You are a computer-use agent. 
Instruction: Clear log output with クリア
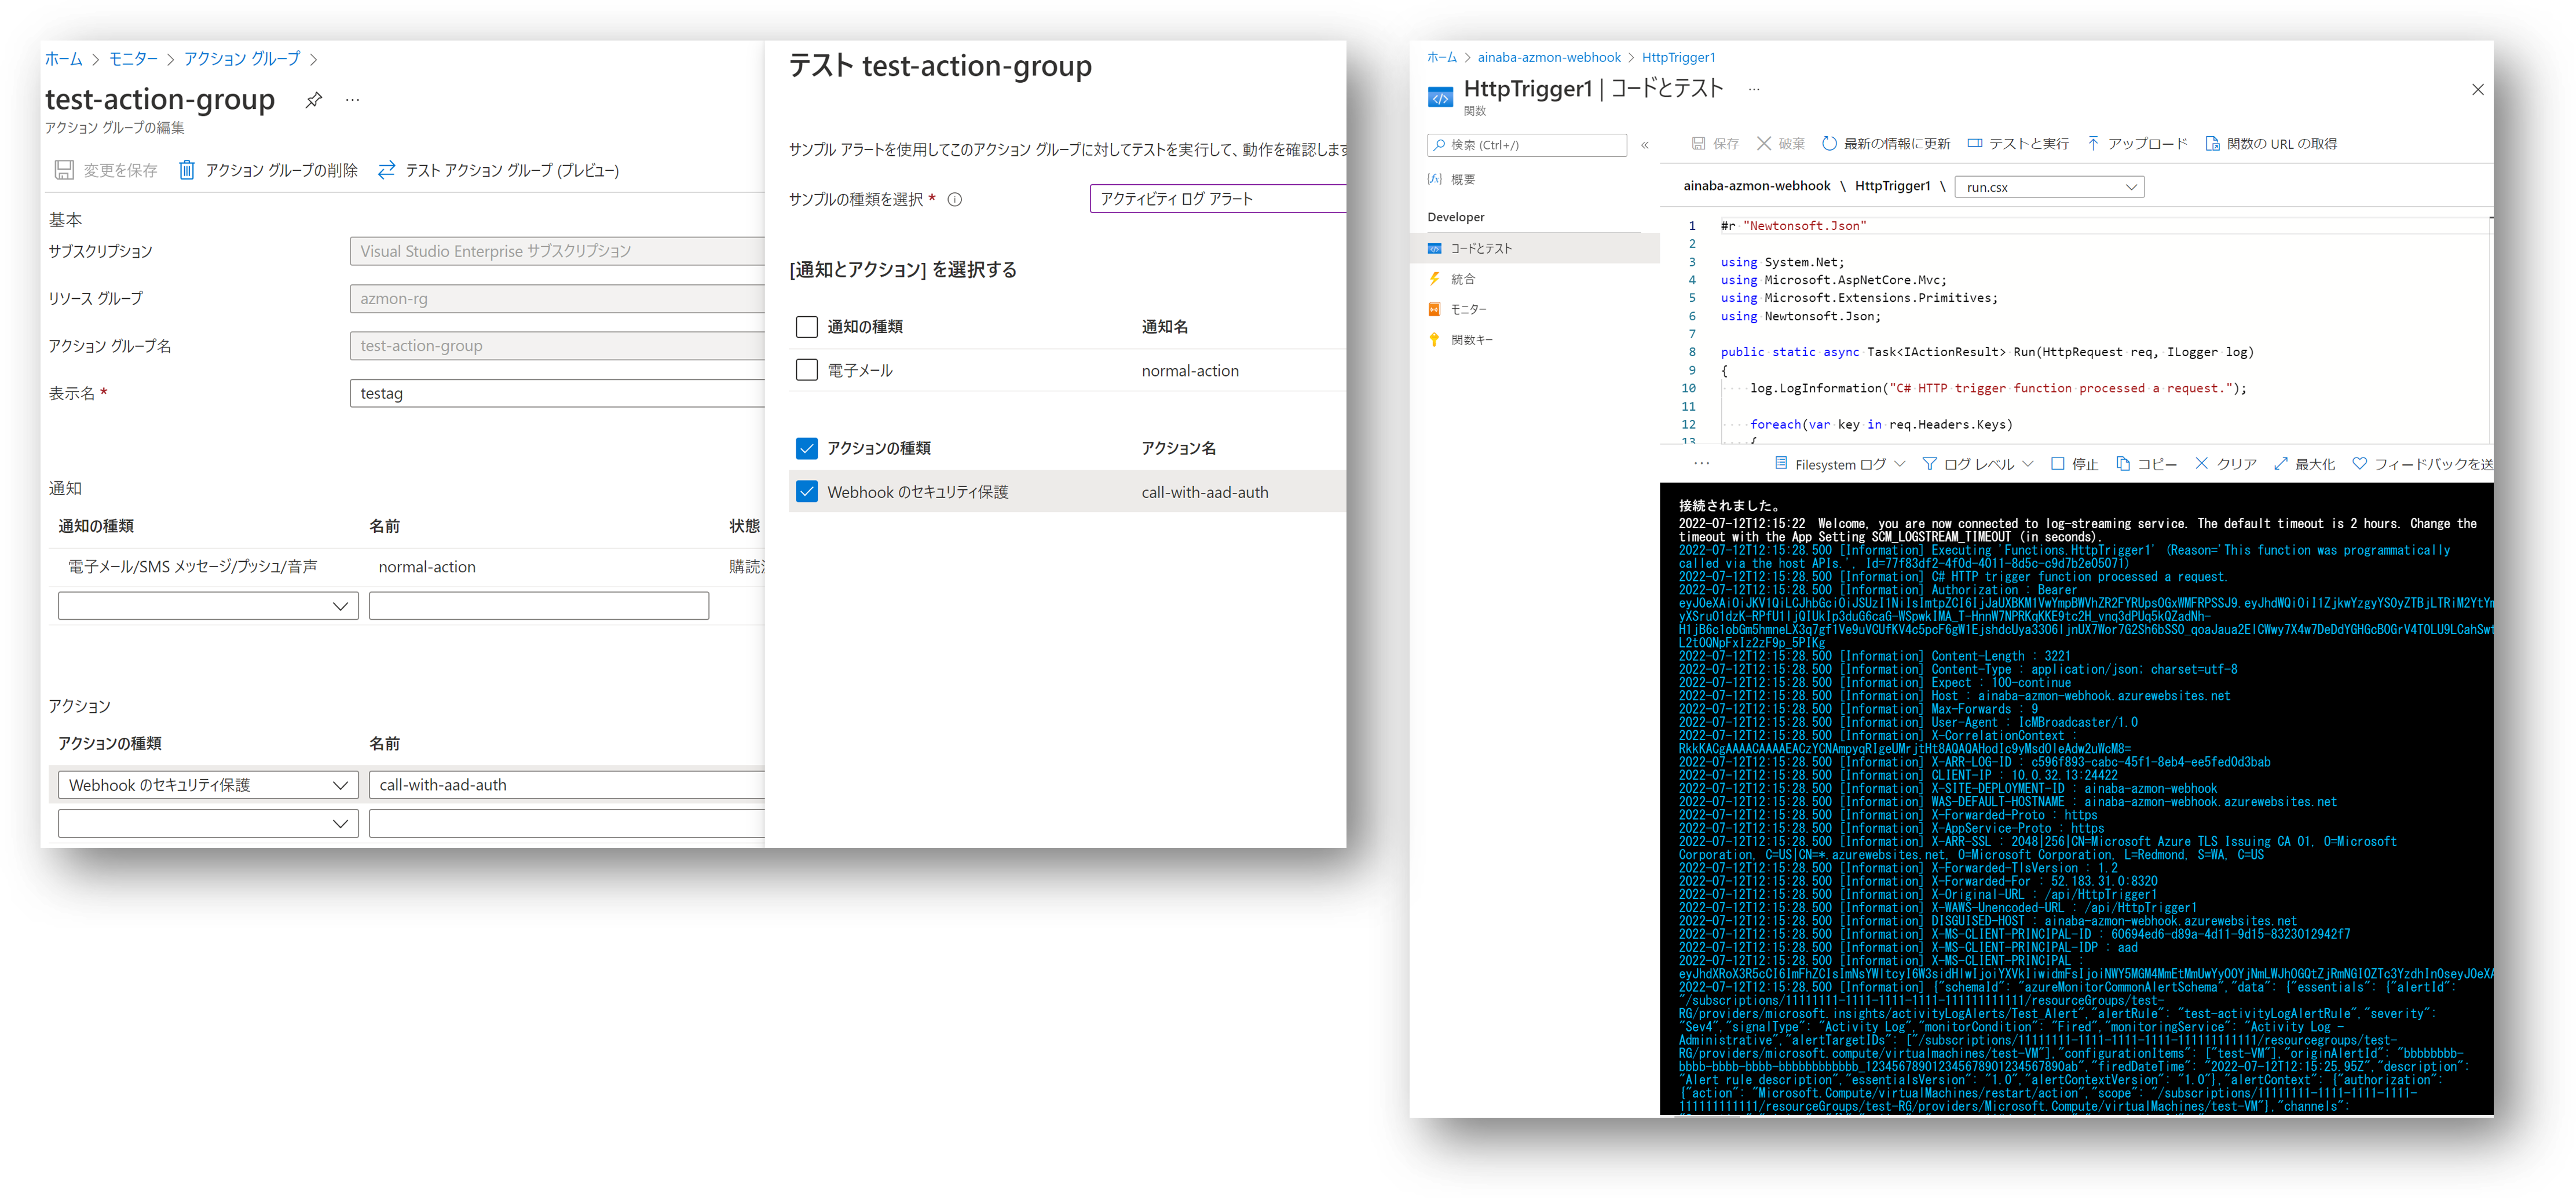(x=2226, y=464)
